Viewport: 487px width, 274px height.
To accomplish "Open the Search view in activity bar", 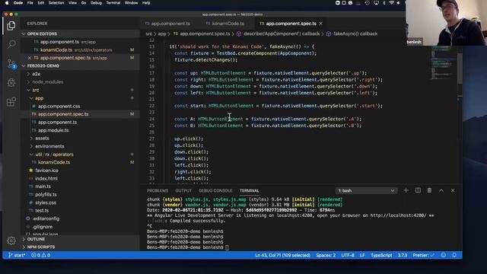I will (11, 44).
